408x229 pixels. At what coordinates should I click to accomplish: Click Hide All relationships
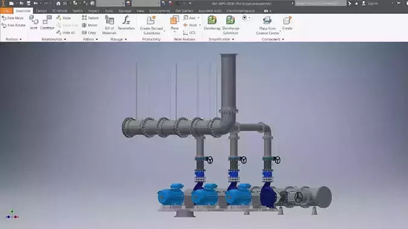[66, 33]
